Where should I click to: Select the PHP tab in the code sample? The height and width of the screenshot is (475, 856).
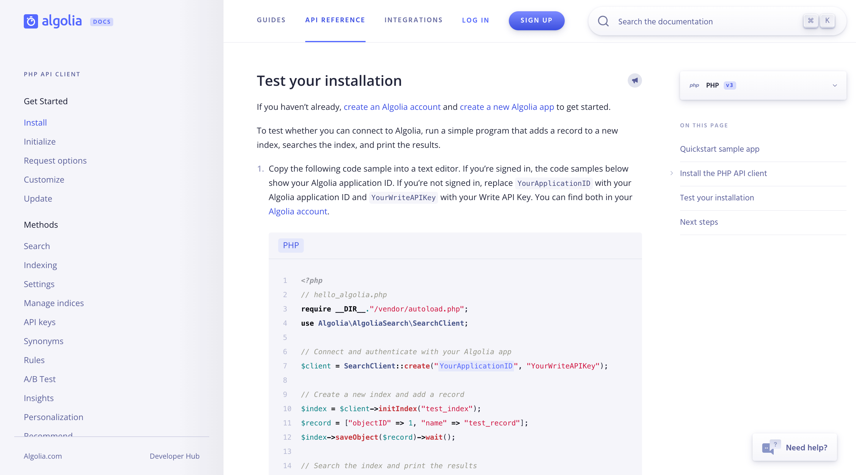(x=291, y=245)
